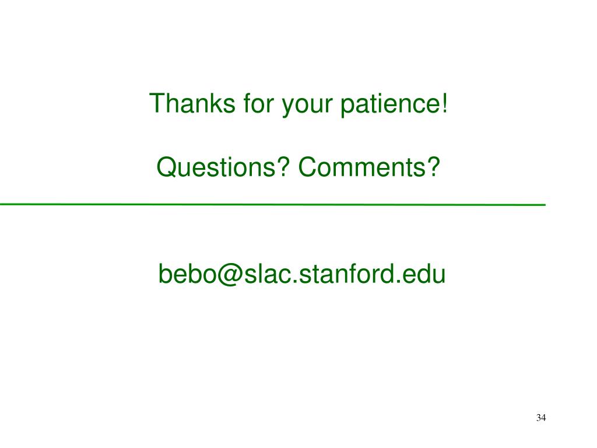Click the slide number 34
This screenshot has height=448, width=597.
540,418
